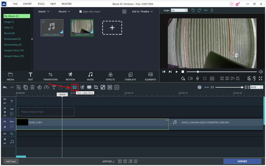The width and height of the screenshot is (266, 166).
Task: Click the playback speed (speedometer) icon
Action: tap(46, 87)
